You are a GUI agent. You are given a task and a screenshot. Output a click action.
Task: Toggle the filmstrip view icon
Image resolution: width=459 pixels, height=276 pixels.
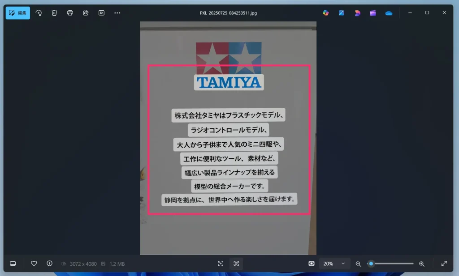pos(13,263)
